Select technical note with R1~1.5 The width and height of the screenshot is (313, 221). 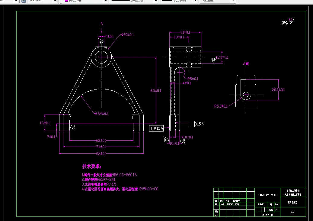(99, 184)
